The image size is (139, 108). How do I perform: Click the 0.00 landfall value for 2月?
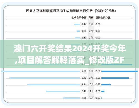pyautogui.click(x=98, y=31)
